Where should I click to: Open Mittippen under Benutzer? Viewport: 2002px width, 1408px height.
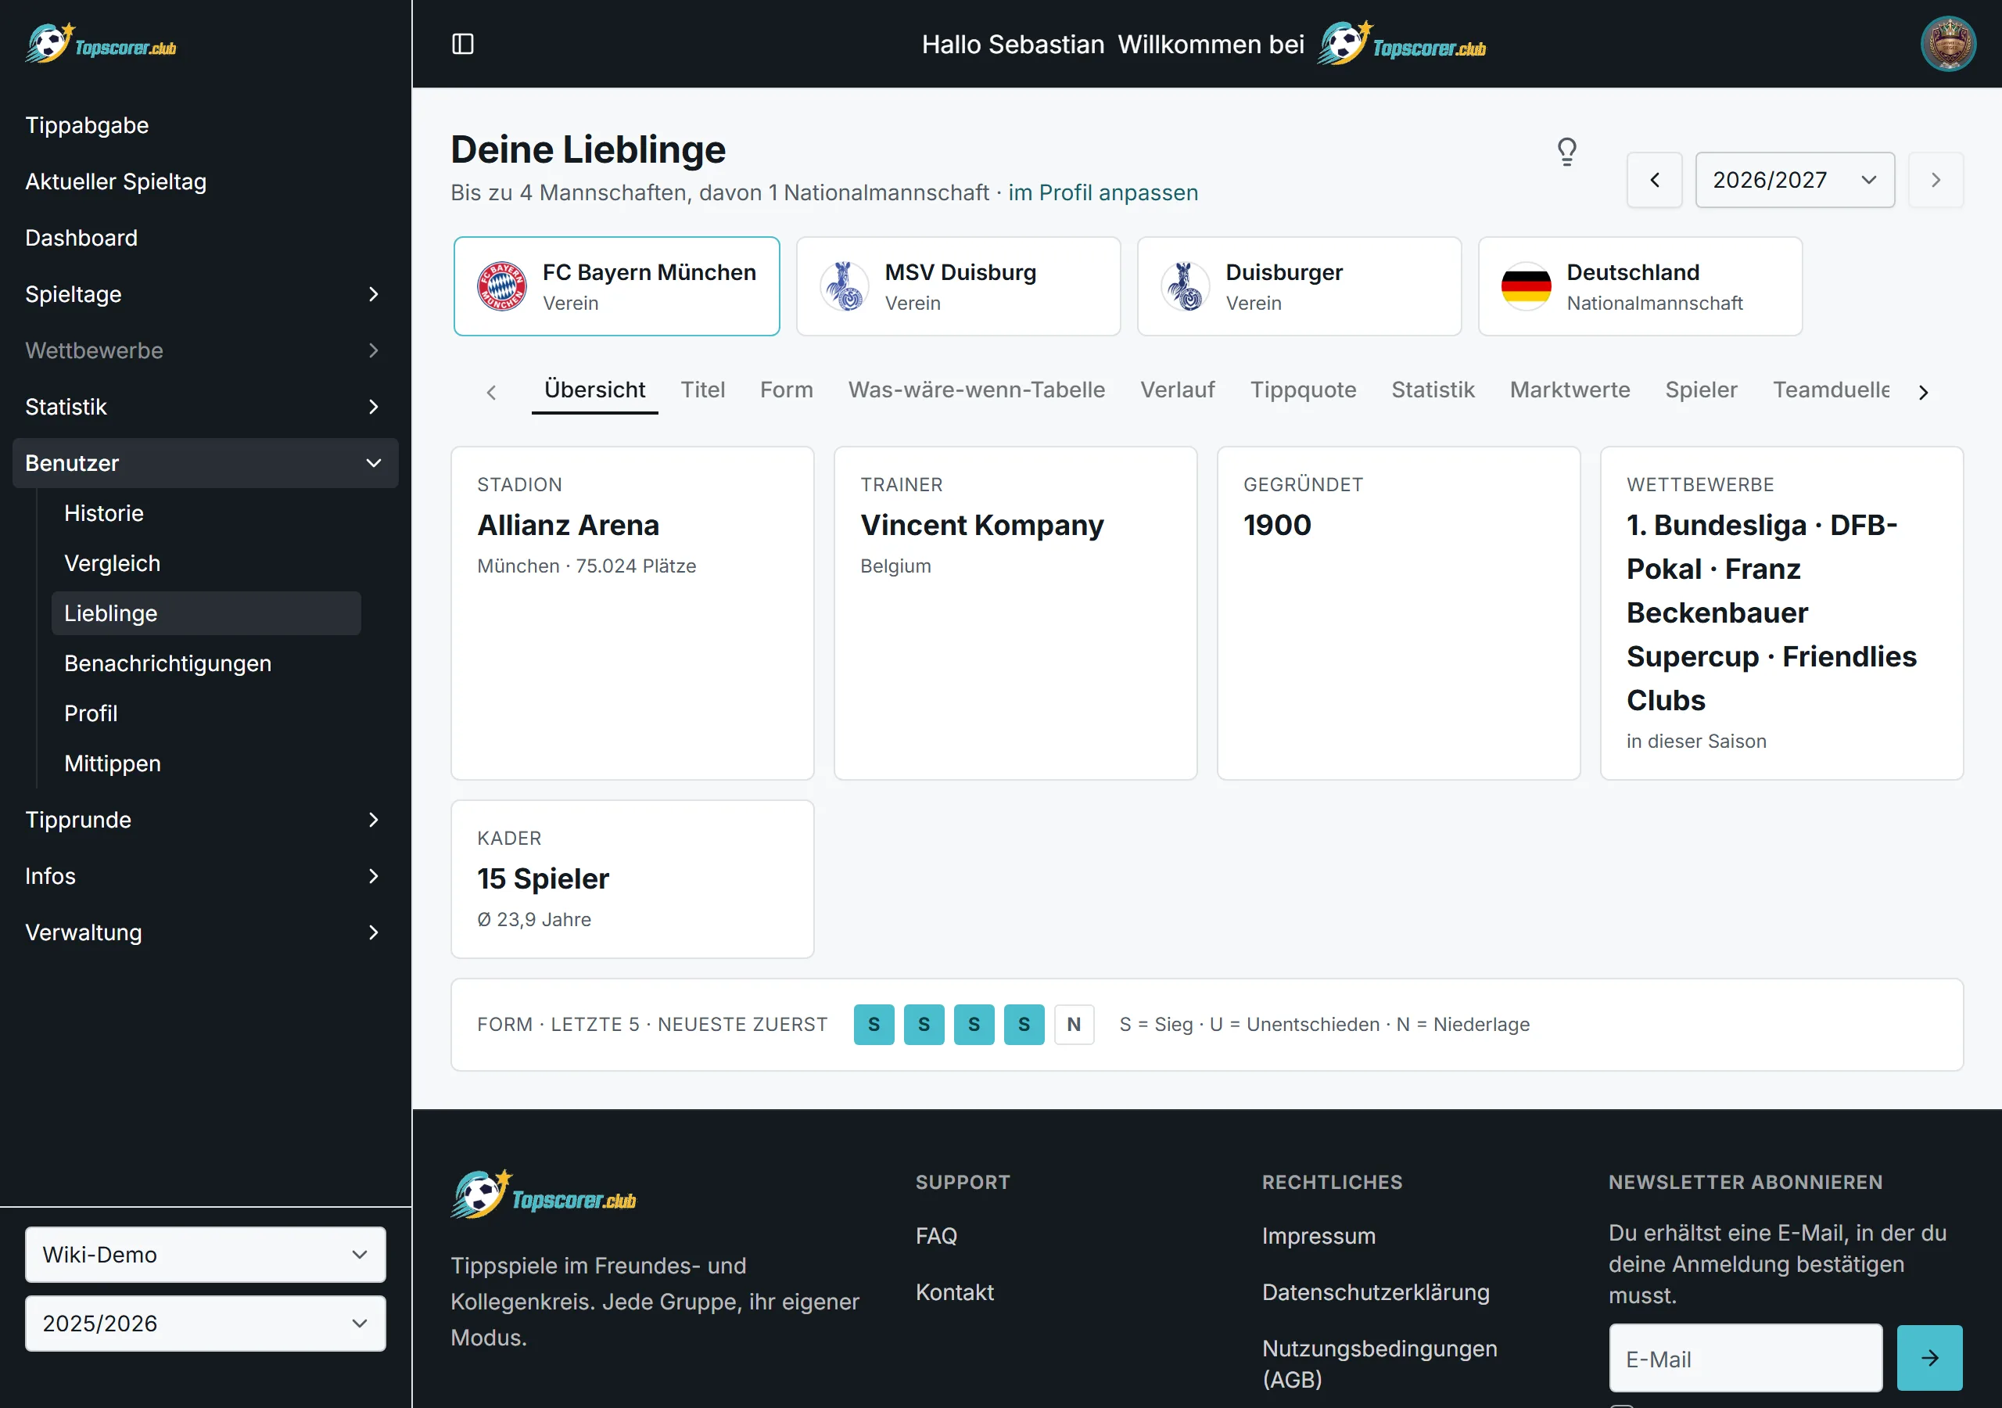click(206, 763)
